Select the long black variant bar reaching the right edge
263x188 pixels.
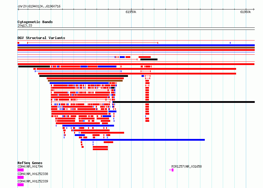(184, 102)
